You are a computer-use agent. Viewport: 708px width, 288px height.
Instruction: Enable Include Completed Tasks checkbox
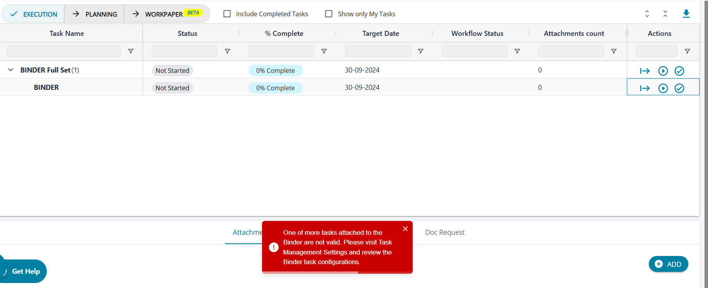pos(227,14)
